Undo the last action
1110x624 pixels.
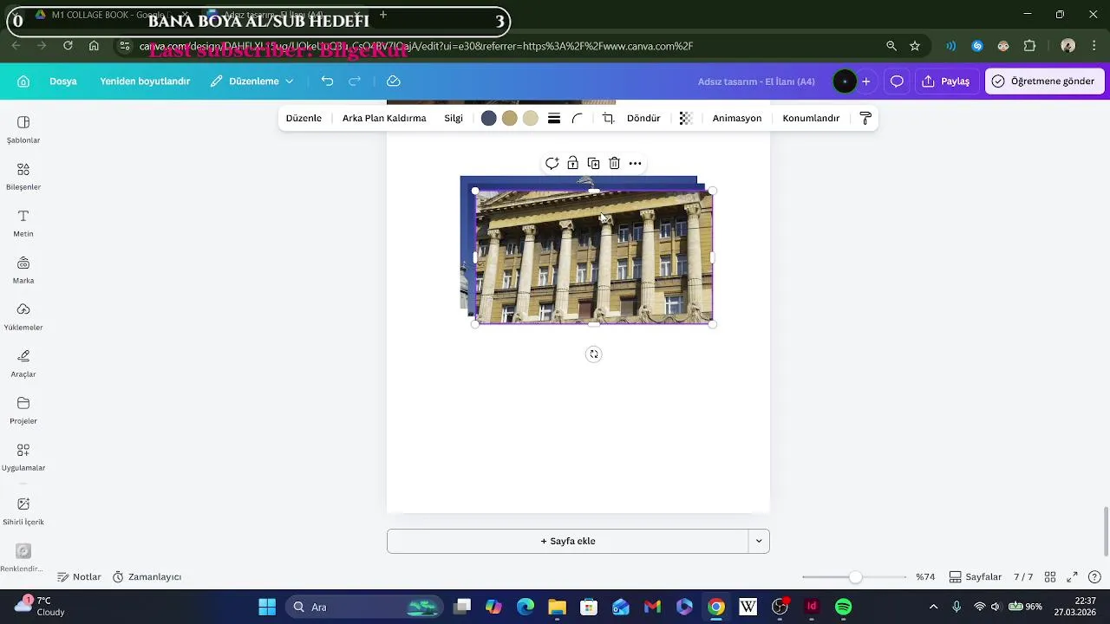[327, 81]
